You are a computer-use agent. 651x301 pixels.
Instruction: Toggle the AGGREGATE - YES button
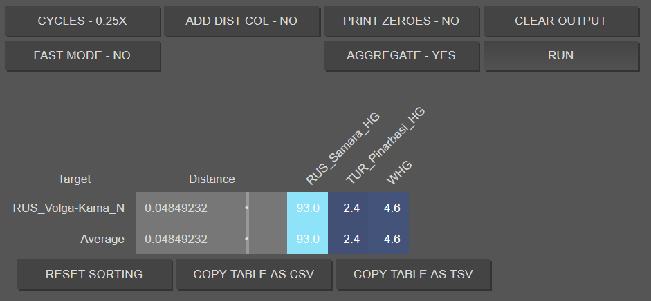click(x=401, y=55)
